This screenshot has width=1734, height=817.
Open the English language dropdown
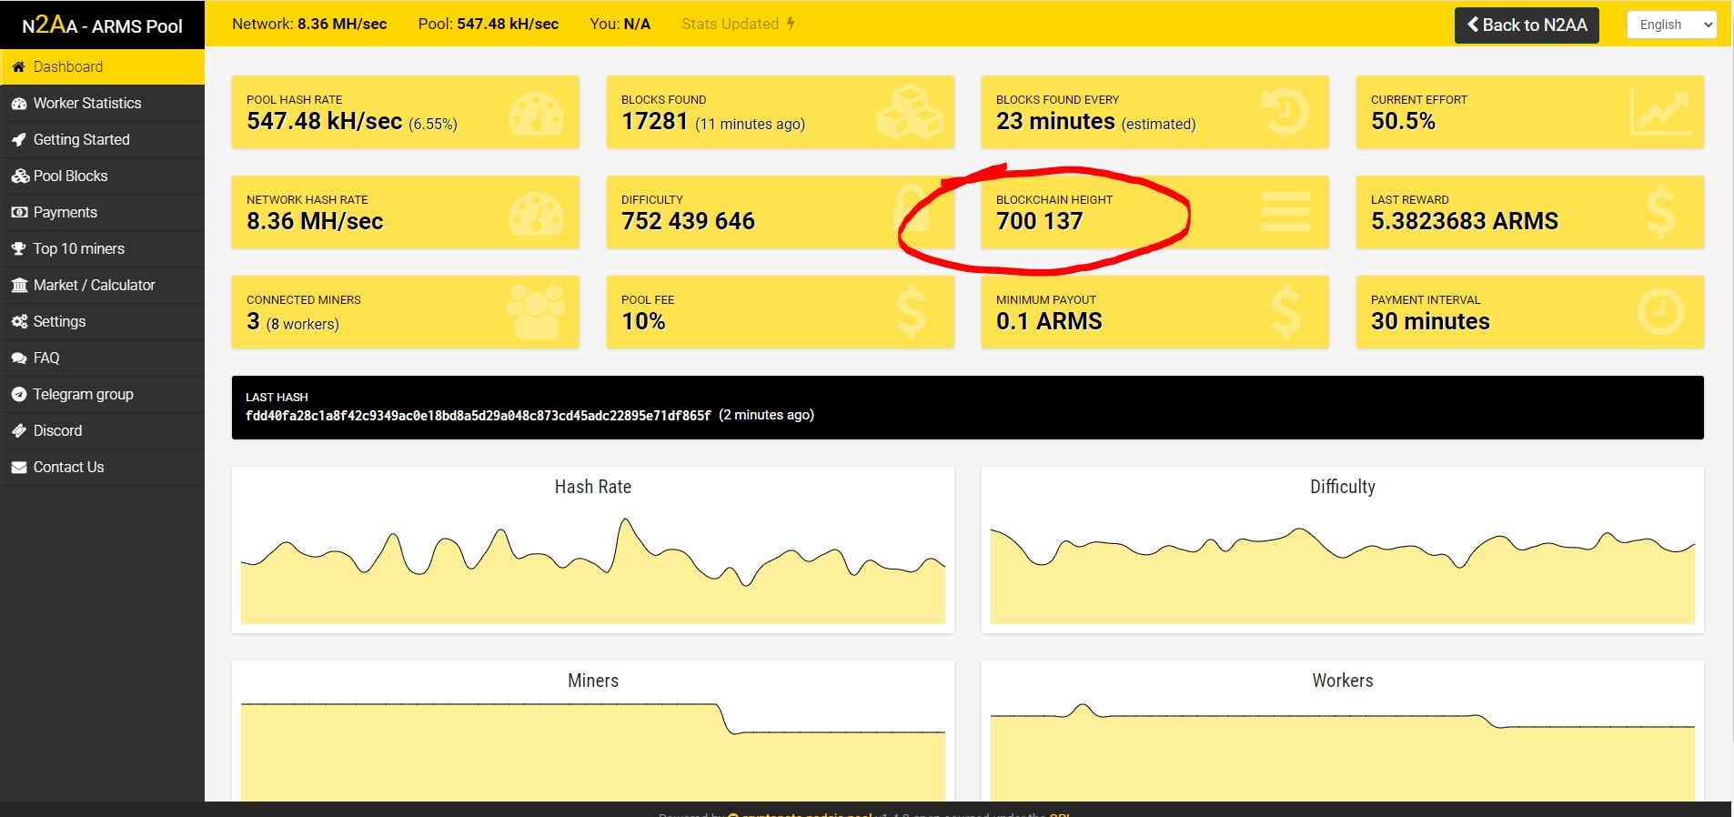tap(1671, 25)
